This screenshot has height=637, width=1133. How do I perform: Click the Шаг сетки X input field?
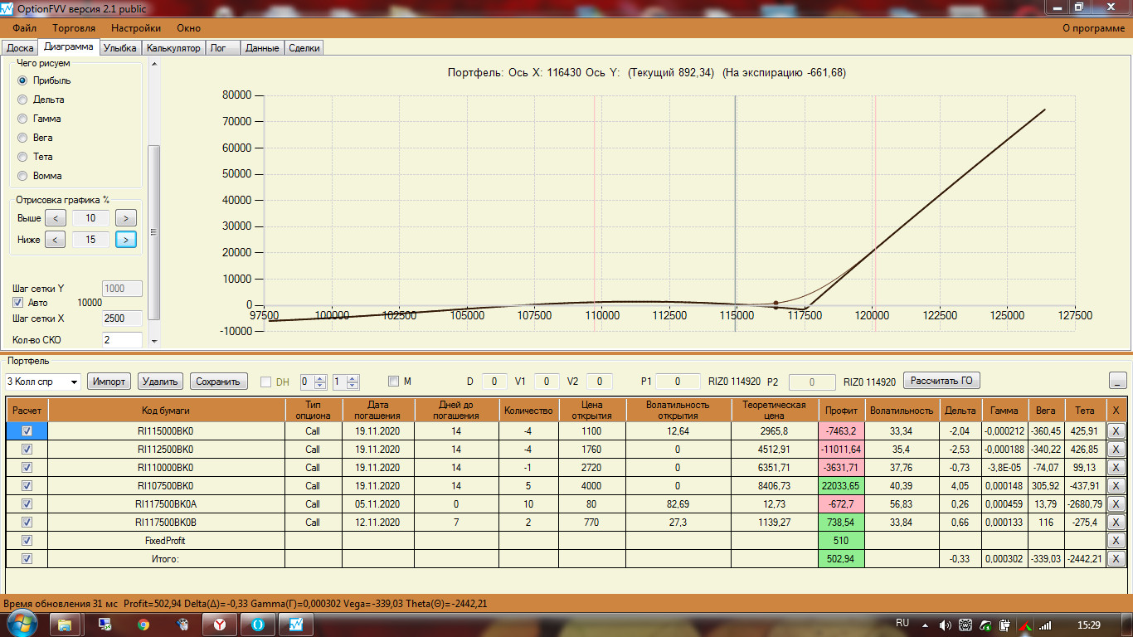pyautogui.click(x=122, y=318)
